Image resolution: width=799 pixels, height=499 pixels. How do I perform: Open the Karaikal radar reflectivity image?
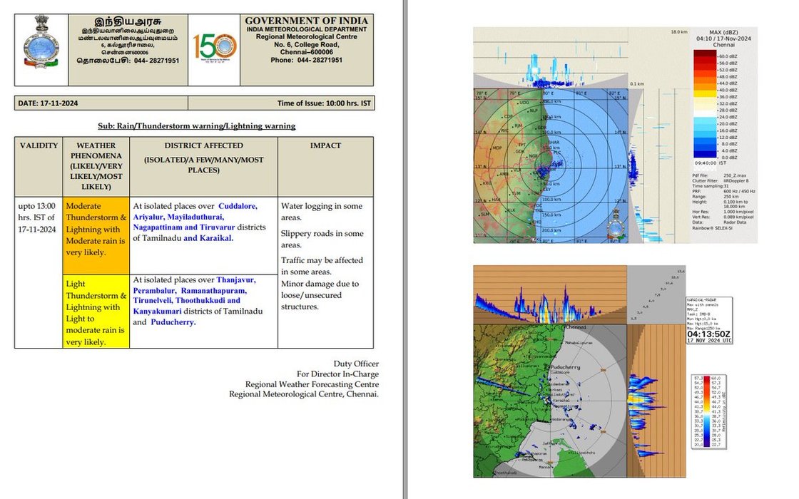[579, 371]
